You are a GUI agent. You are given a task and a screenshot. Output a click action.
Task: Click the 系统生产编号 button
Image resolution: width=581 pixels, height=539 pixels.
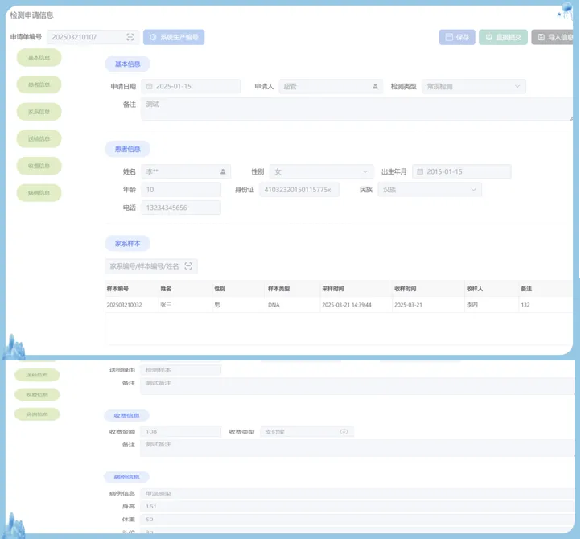(x=174, y=37)
